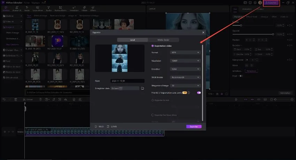This screenshot has height=160, width=296.
Task: Select the Exportation vidéo radio button
Action: tap(153, 46)
